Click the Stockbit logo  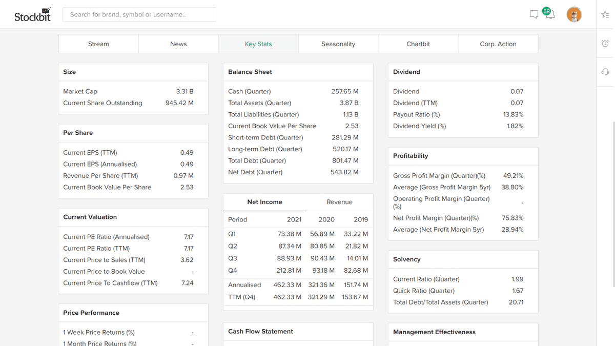point(33,15)
